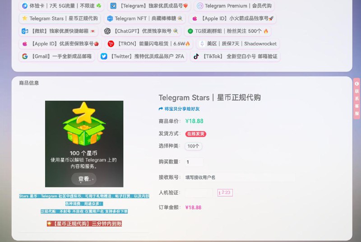Open 【ChatGPT】优质独享账号 category
Image resolution: width=361 pixels, height=242 pixels.
pyautogui.click(x=141, y=31)
